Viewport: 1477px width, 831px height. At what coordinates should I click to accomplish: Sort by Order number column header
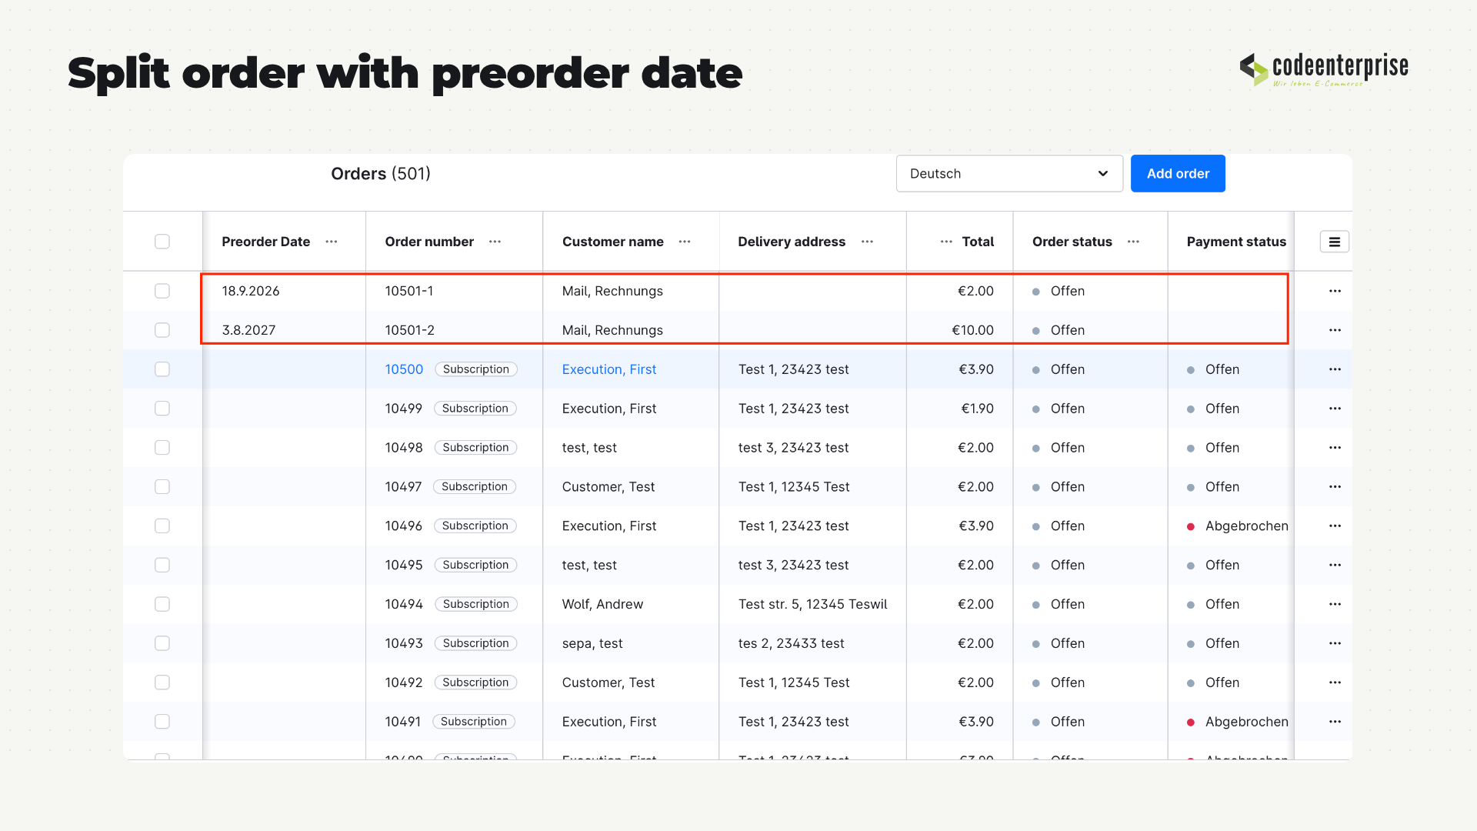429,242
